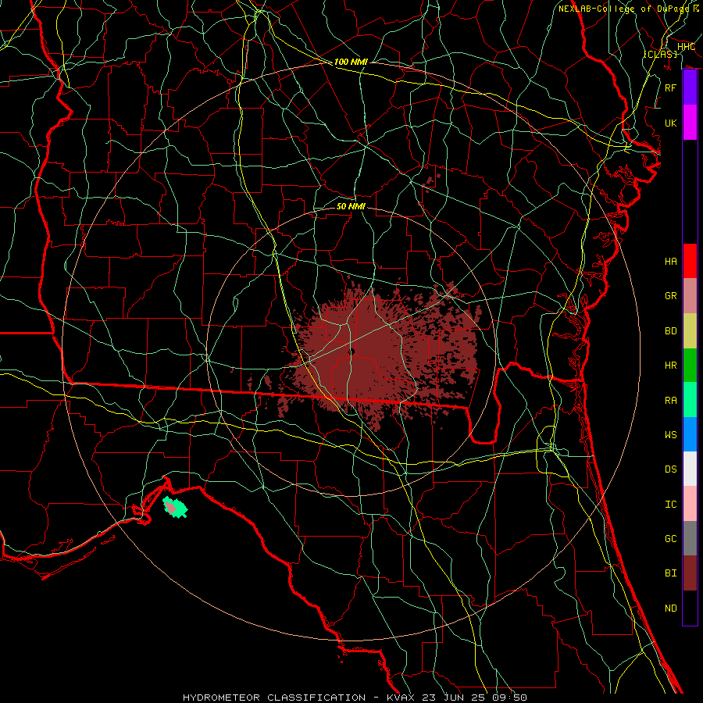Click the WS blue legend swatch
This screenshot has width=703, height=703.
click(690, 434)
